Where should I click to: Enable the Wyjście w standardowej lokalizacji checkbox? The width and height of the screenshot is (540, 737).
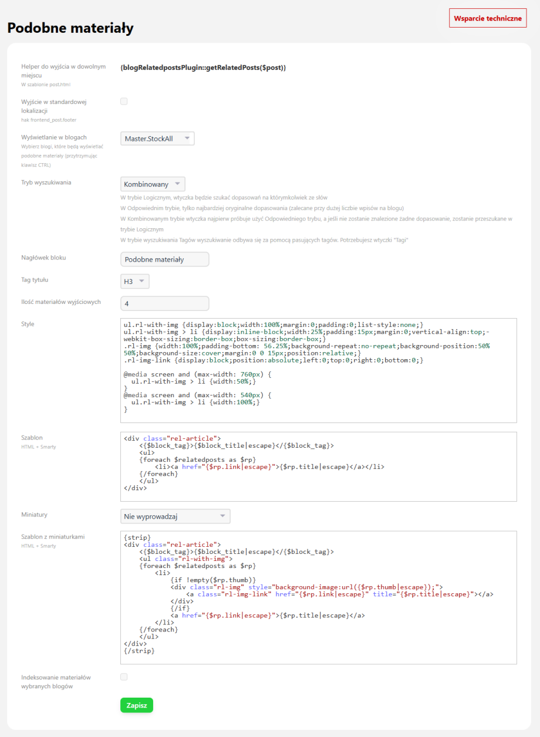click(124, 102)
